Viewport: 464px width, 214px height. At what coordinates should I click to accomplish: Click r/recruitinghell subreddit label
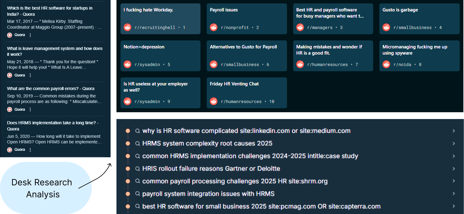(155, 27)
